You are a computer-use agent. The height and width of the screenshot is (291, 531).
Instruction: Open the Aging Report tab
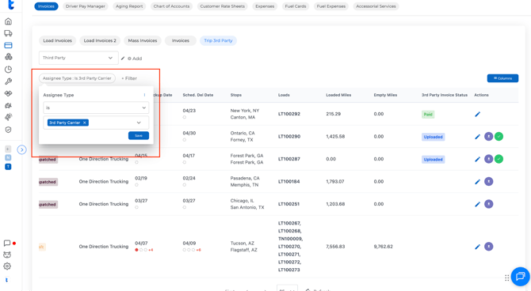point(129,6)
